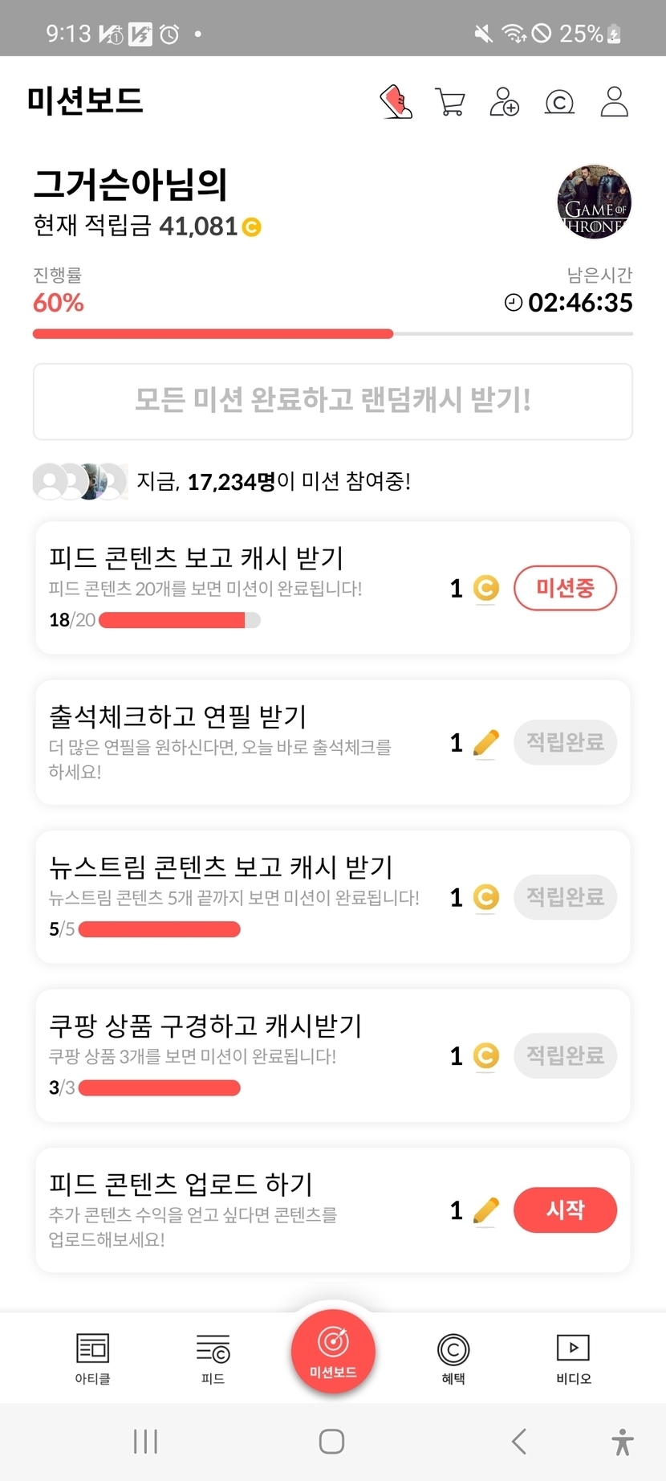Viewport: 666px width, 1481px height.
Task: Tap 적립완료 on the attendance check mission
Action: point(565,742)
